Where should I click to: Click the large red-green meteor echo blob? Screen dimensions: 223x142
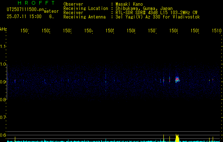pyautogui.click(x=177, y=80)
